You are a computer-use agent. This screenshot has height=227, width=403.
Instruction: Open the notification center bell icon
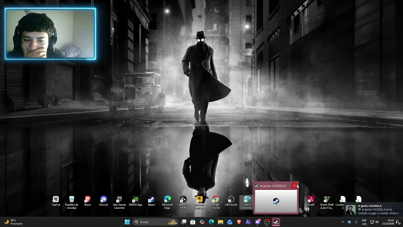click(398, 222)
